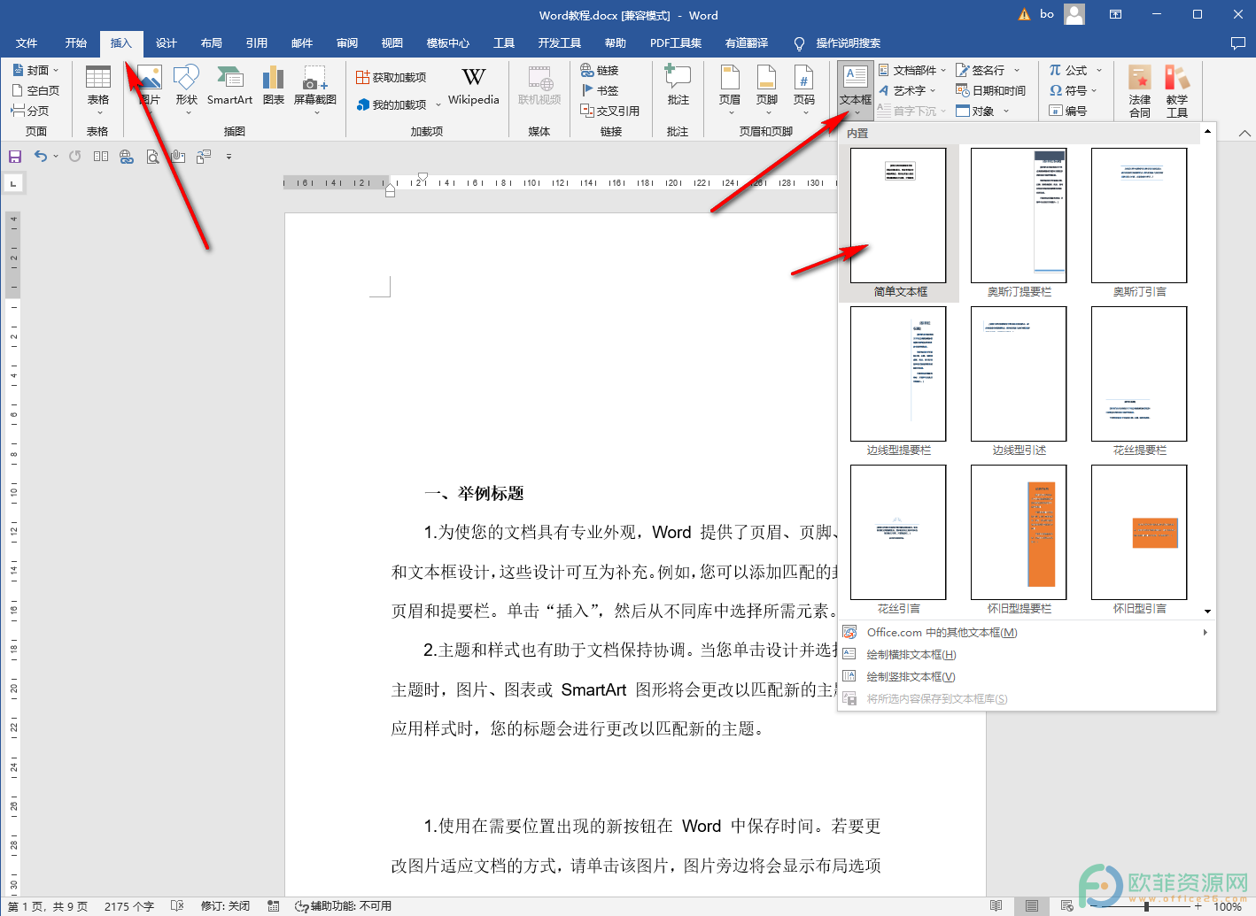Click 获取加载项 to get add-ins
Screen dimensions: 1256x916
[392, 78]
